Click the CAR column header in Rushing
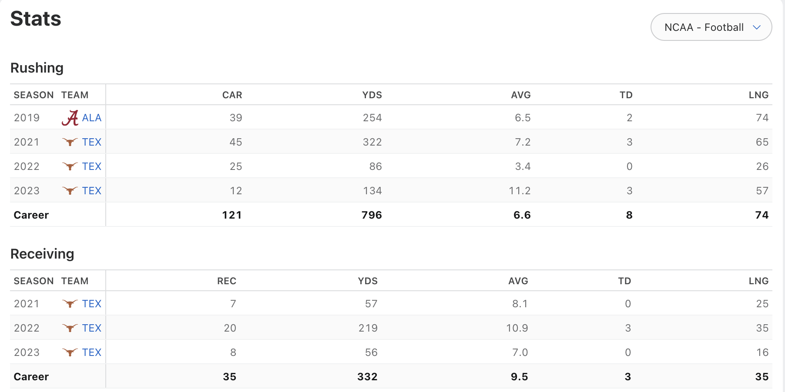 232,95
